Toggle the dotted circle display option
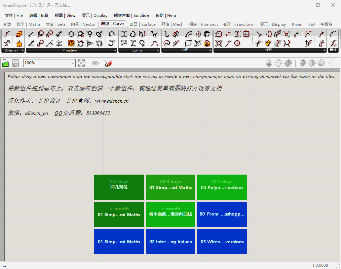The height and width of the screenshot is (269, 341). [332, 63]
